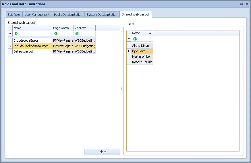Maximize the Roles and Data Limitations window

242,4
